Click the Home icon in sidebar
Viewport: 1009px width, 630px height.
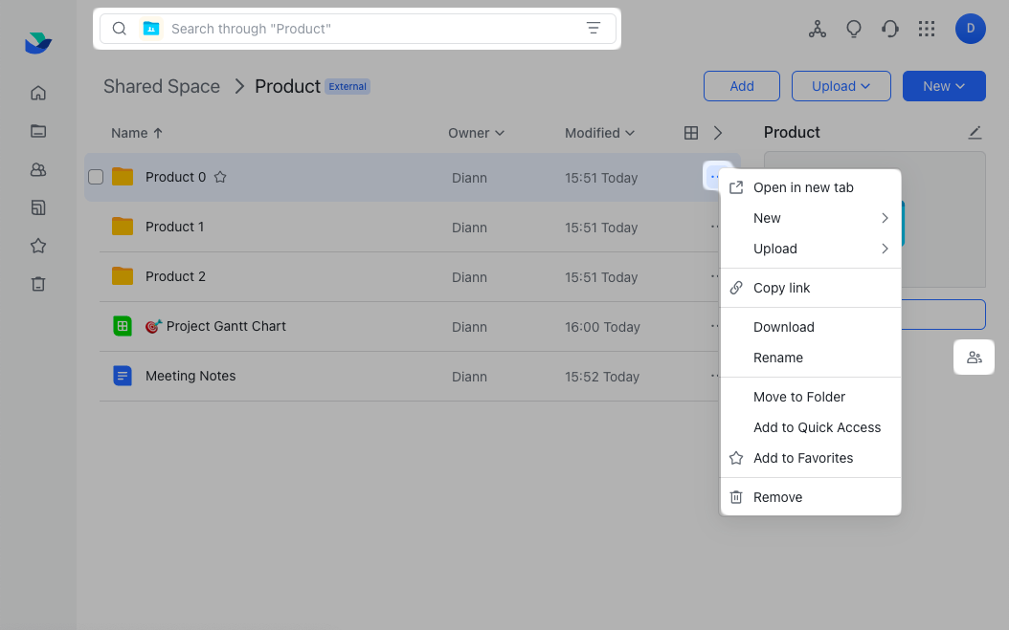click(38, 93)
